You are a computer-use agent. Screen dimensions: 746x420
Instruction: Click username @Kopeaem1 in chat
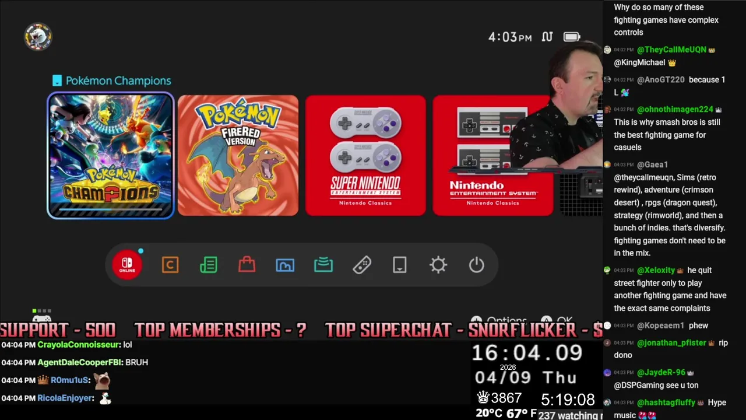pos(660,325)
